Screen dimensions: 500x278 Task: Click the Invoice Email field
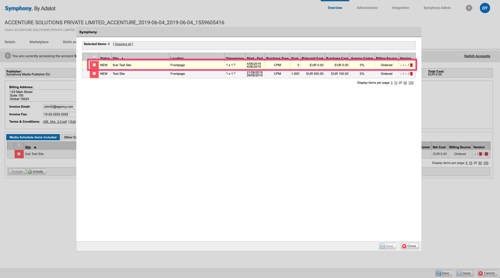pos(60,107)
